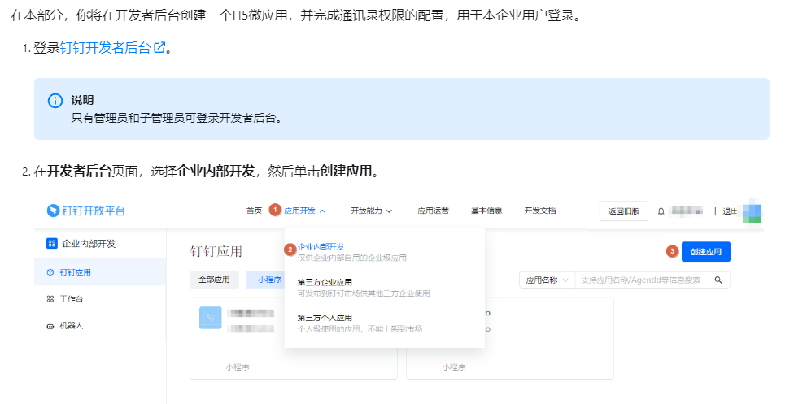Screen dimensions: 794x404
Task: Click the 钉钉开放平台 logo
Action: tap(86, 211)
